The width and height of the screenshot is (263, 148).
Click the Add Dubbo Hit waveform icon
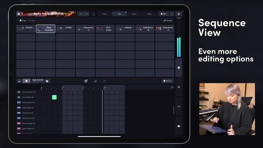click(19, 108)
